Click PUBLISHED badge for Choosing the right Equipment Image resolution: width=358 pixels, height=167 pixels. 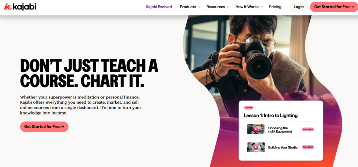tap(308, 130)
